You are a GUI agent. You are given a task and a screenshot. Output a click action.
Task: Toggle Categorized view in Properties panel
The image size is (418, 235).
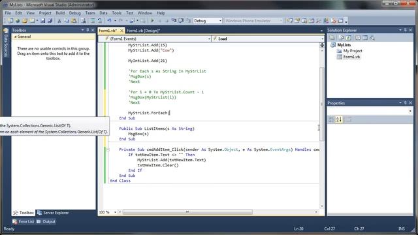pos(331,119)
